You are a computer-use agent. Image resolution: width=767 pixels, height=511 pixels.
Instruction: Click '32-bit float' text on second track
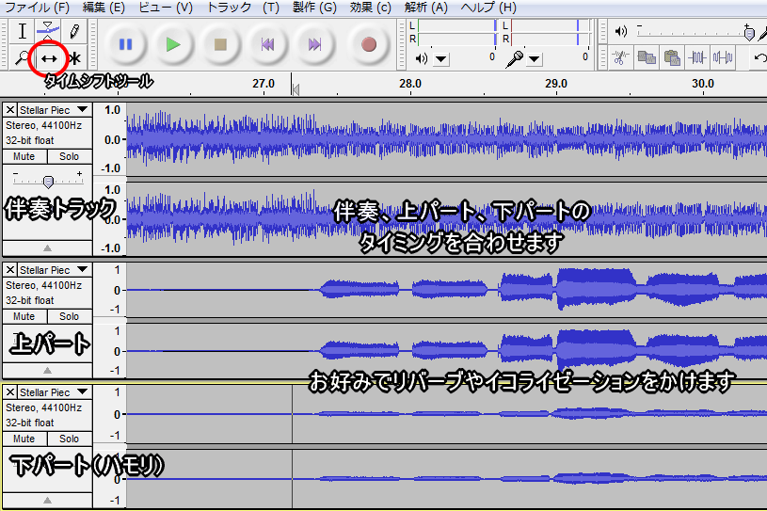[29, 300]
